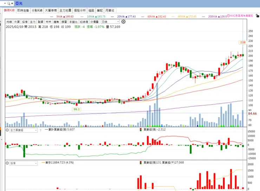Screen dimensions: 260x191
Task: Click the question mark help icon
Action: point(41,130)
